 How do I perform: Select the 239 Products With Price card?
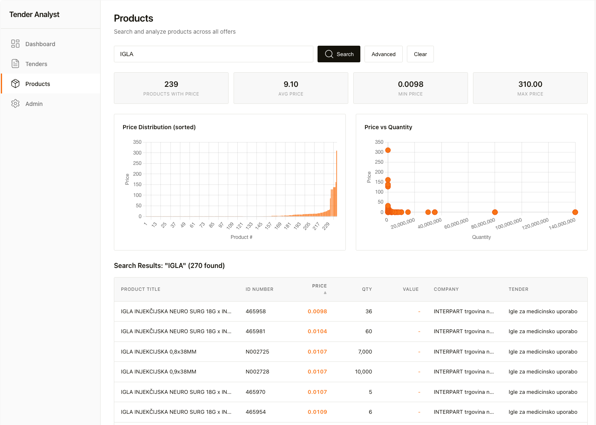coord(171,88)
